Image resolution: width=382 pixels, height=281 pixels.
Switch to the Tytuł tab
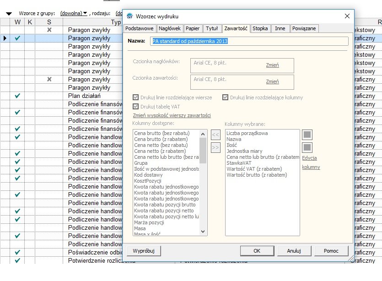(x=212, y=28)
